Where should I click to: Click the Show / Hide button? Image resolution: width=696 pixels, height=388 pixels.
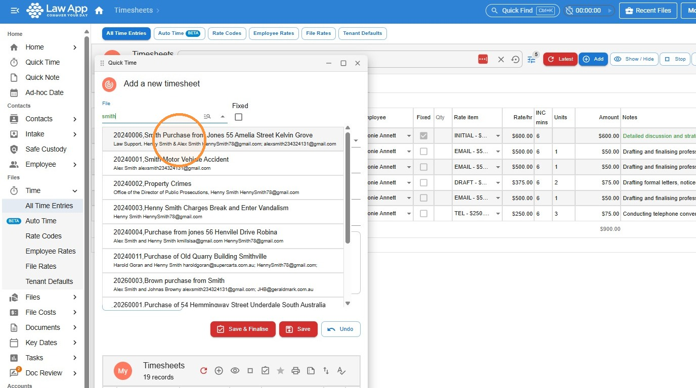pos(634,59)
